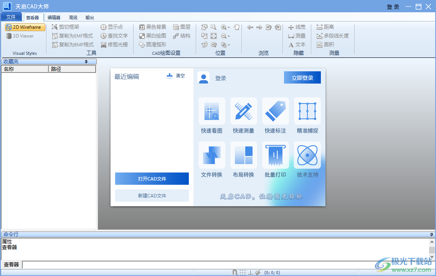The height and width of the screenshot is (276, 436).
Task: Click the 登录 text beside avatar
Action: coord(221,78)
